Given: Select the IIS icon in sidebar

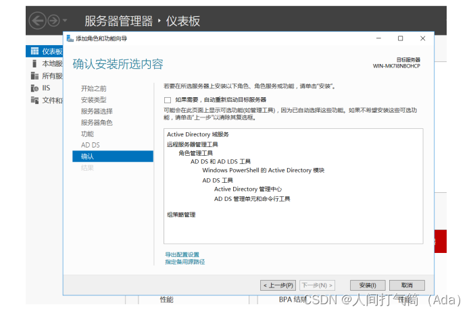Looking at the screenshot, I should click(34, 88).
